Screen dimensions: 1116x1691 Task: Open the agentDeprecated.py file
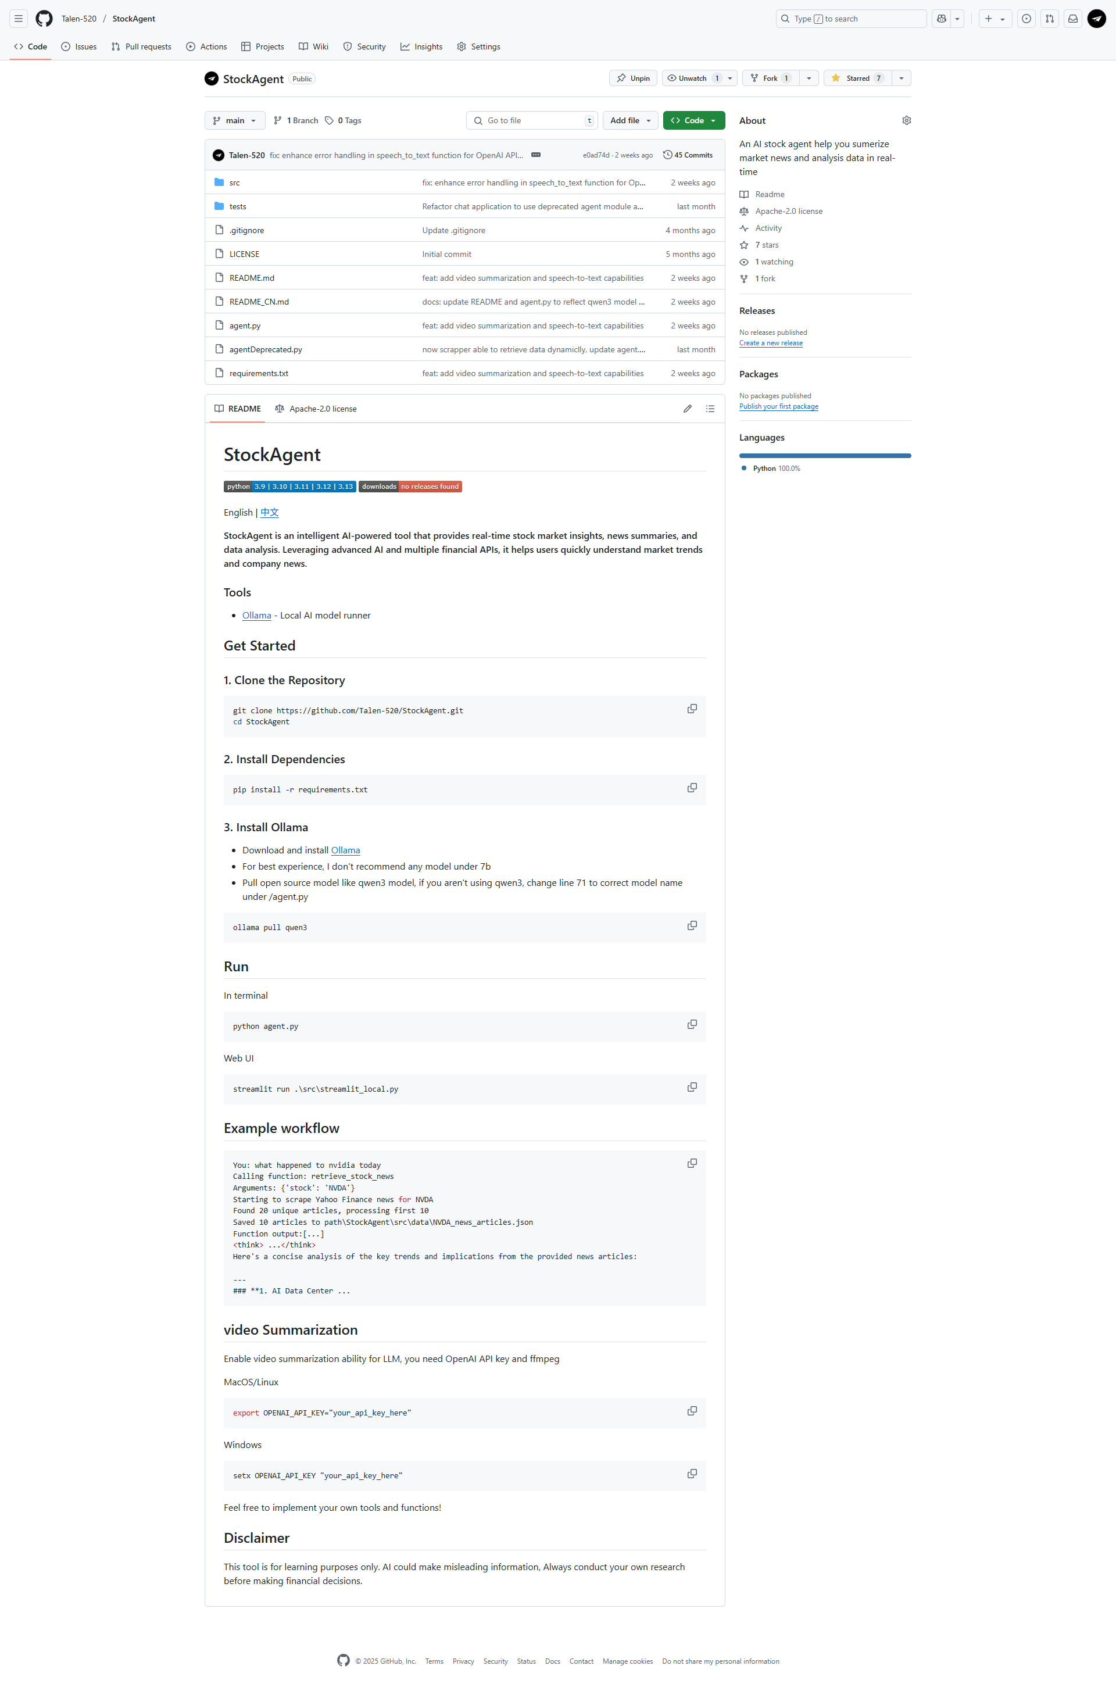tap(266, 349)
